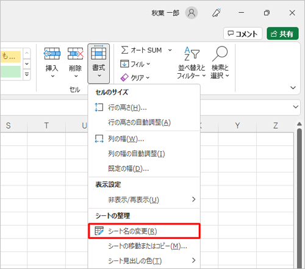Choose シート名の変更(R) menu item
Screen dimensions: 305x269
(x=144, y=231)
